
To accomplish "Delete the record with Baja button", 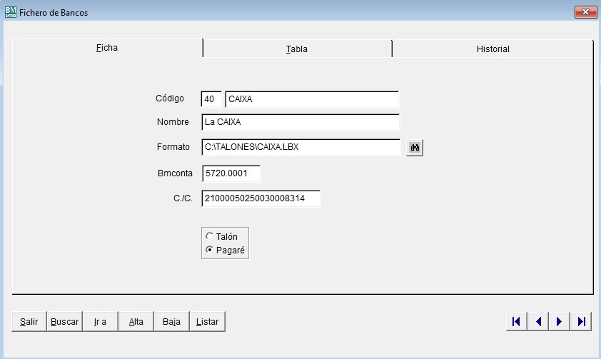I will [171, 322].
